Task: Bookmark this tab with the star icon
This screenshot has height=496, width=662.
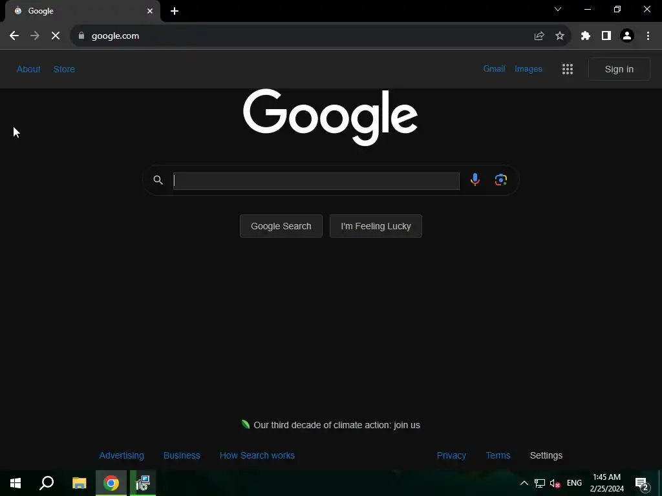Action: click(x=560, y=36)
